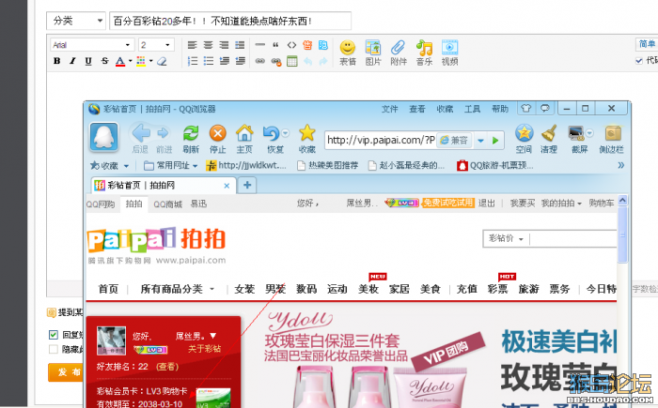Align text right in the editor
Viewport: 658px width, 408px height.
(224, 45)
